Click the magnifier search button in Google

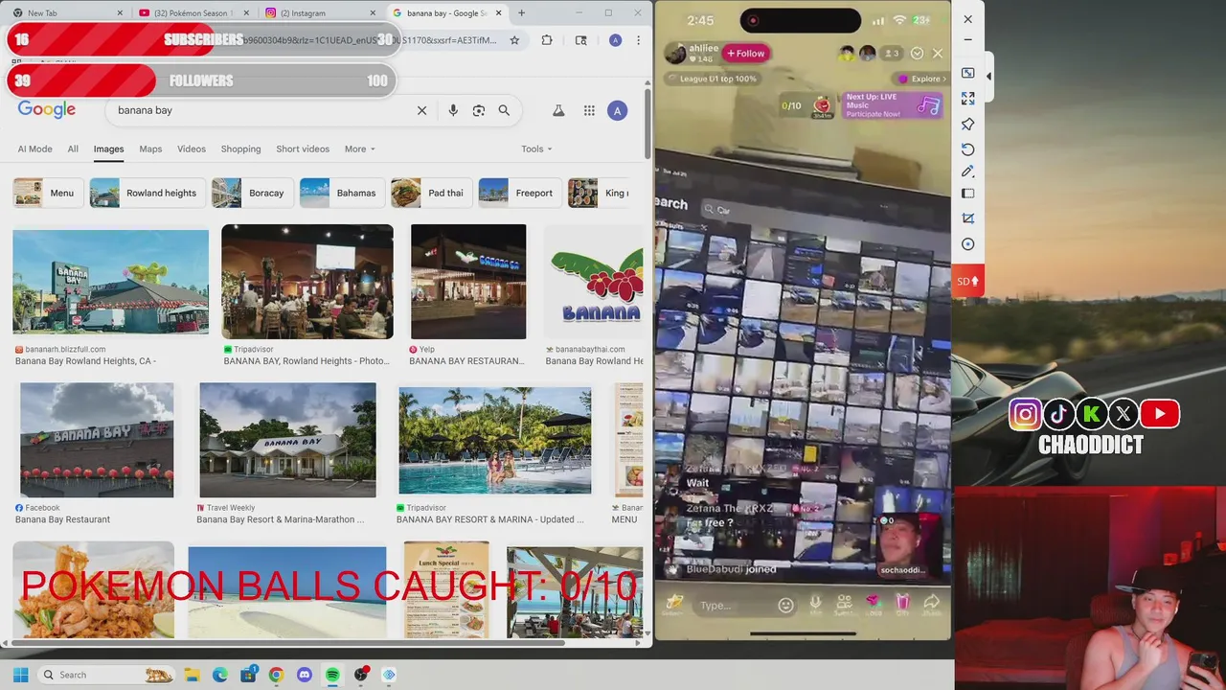pos(504,110)
